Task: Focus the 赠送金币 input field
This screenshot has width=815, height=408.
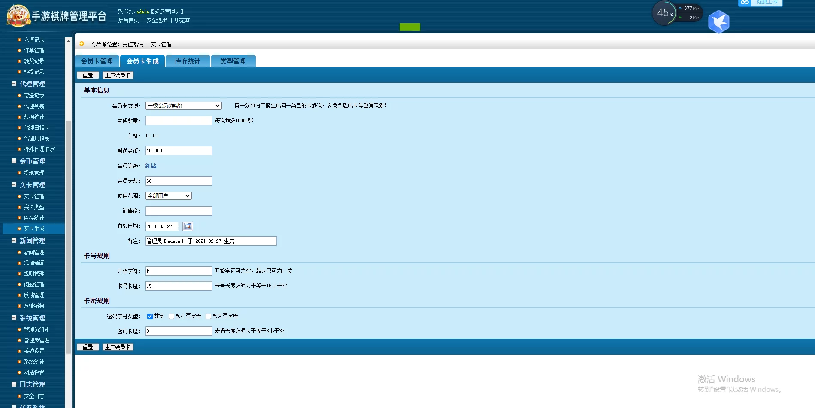Action: [179, 151]
